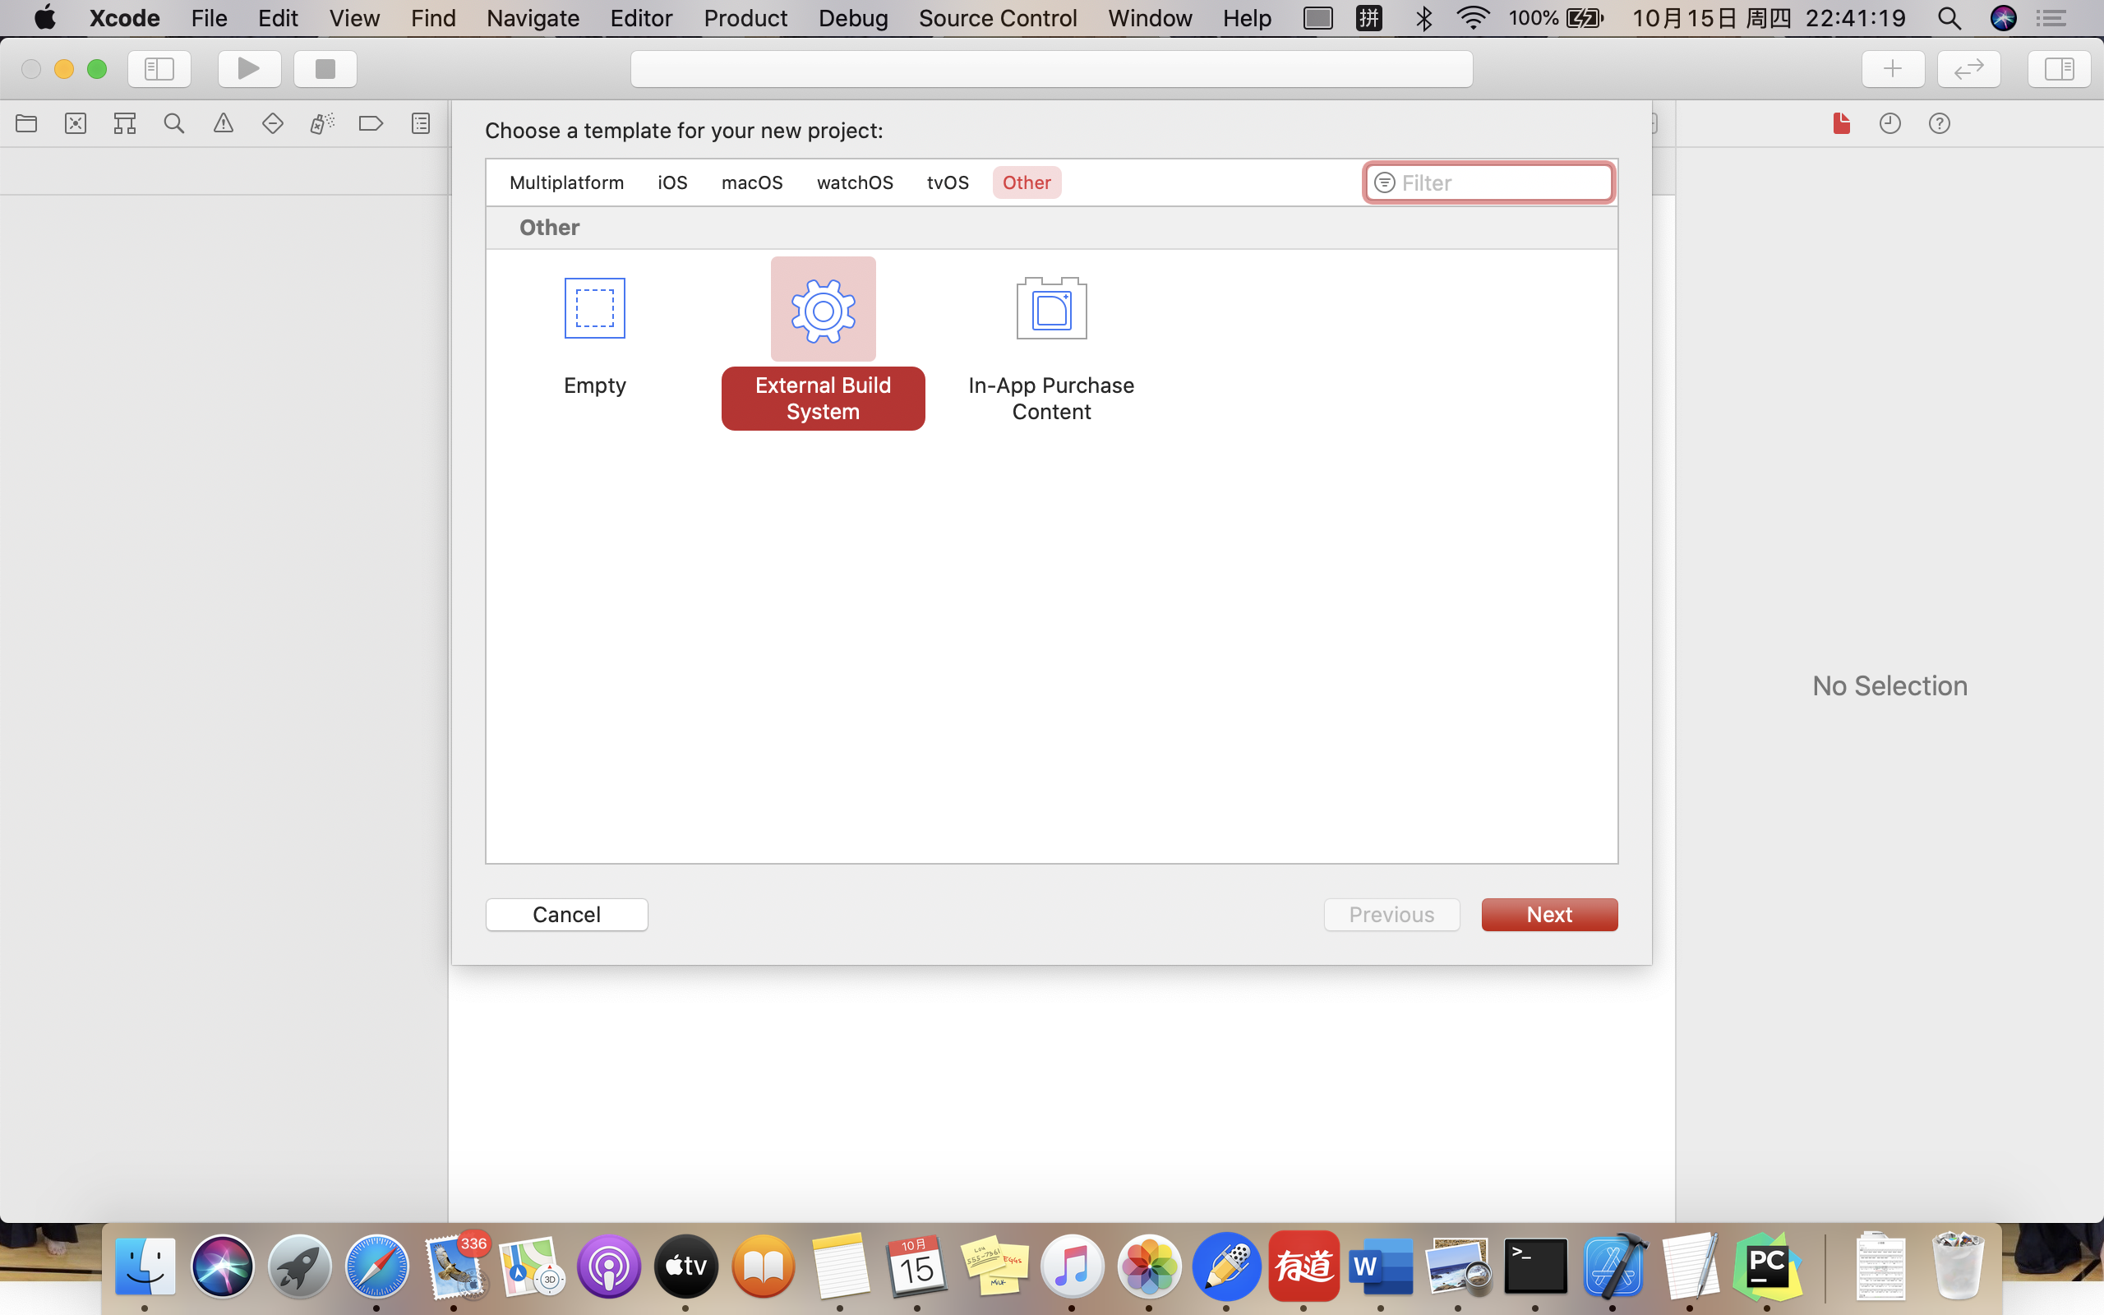Click Next to confirm template selection
This screenshot has height=1315, width=2104.
click(x=1549, y=914)
